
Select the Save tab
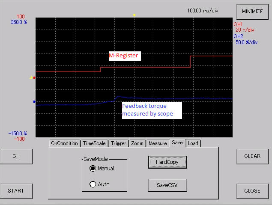point(177,143)
